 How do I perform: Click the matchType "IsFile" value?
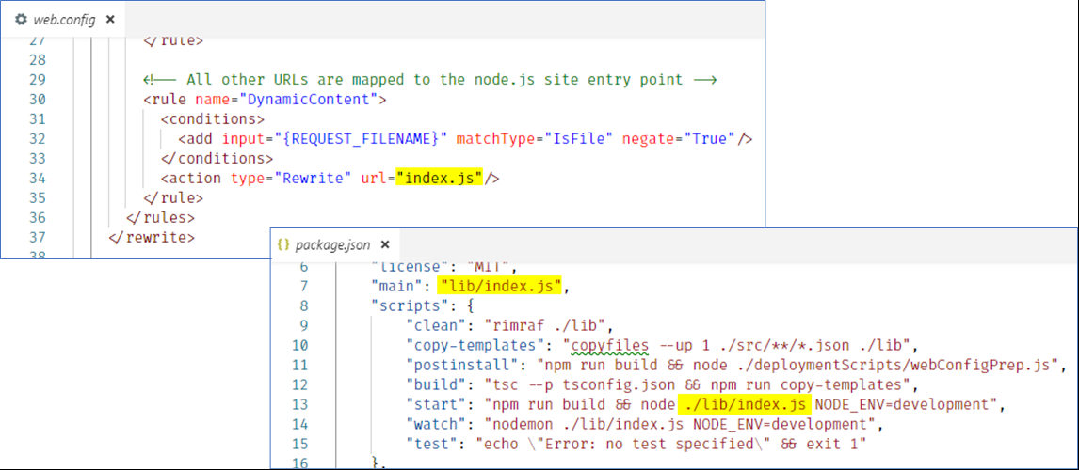coord(580,139)
